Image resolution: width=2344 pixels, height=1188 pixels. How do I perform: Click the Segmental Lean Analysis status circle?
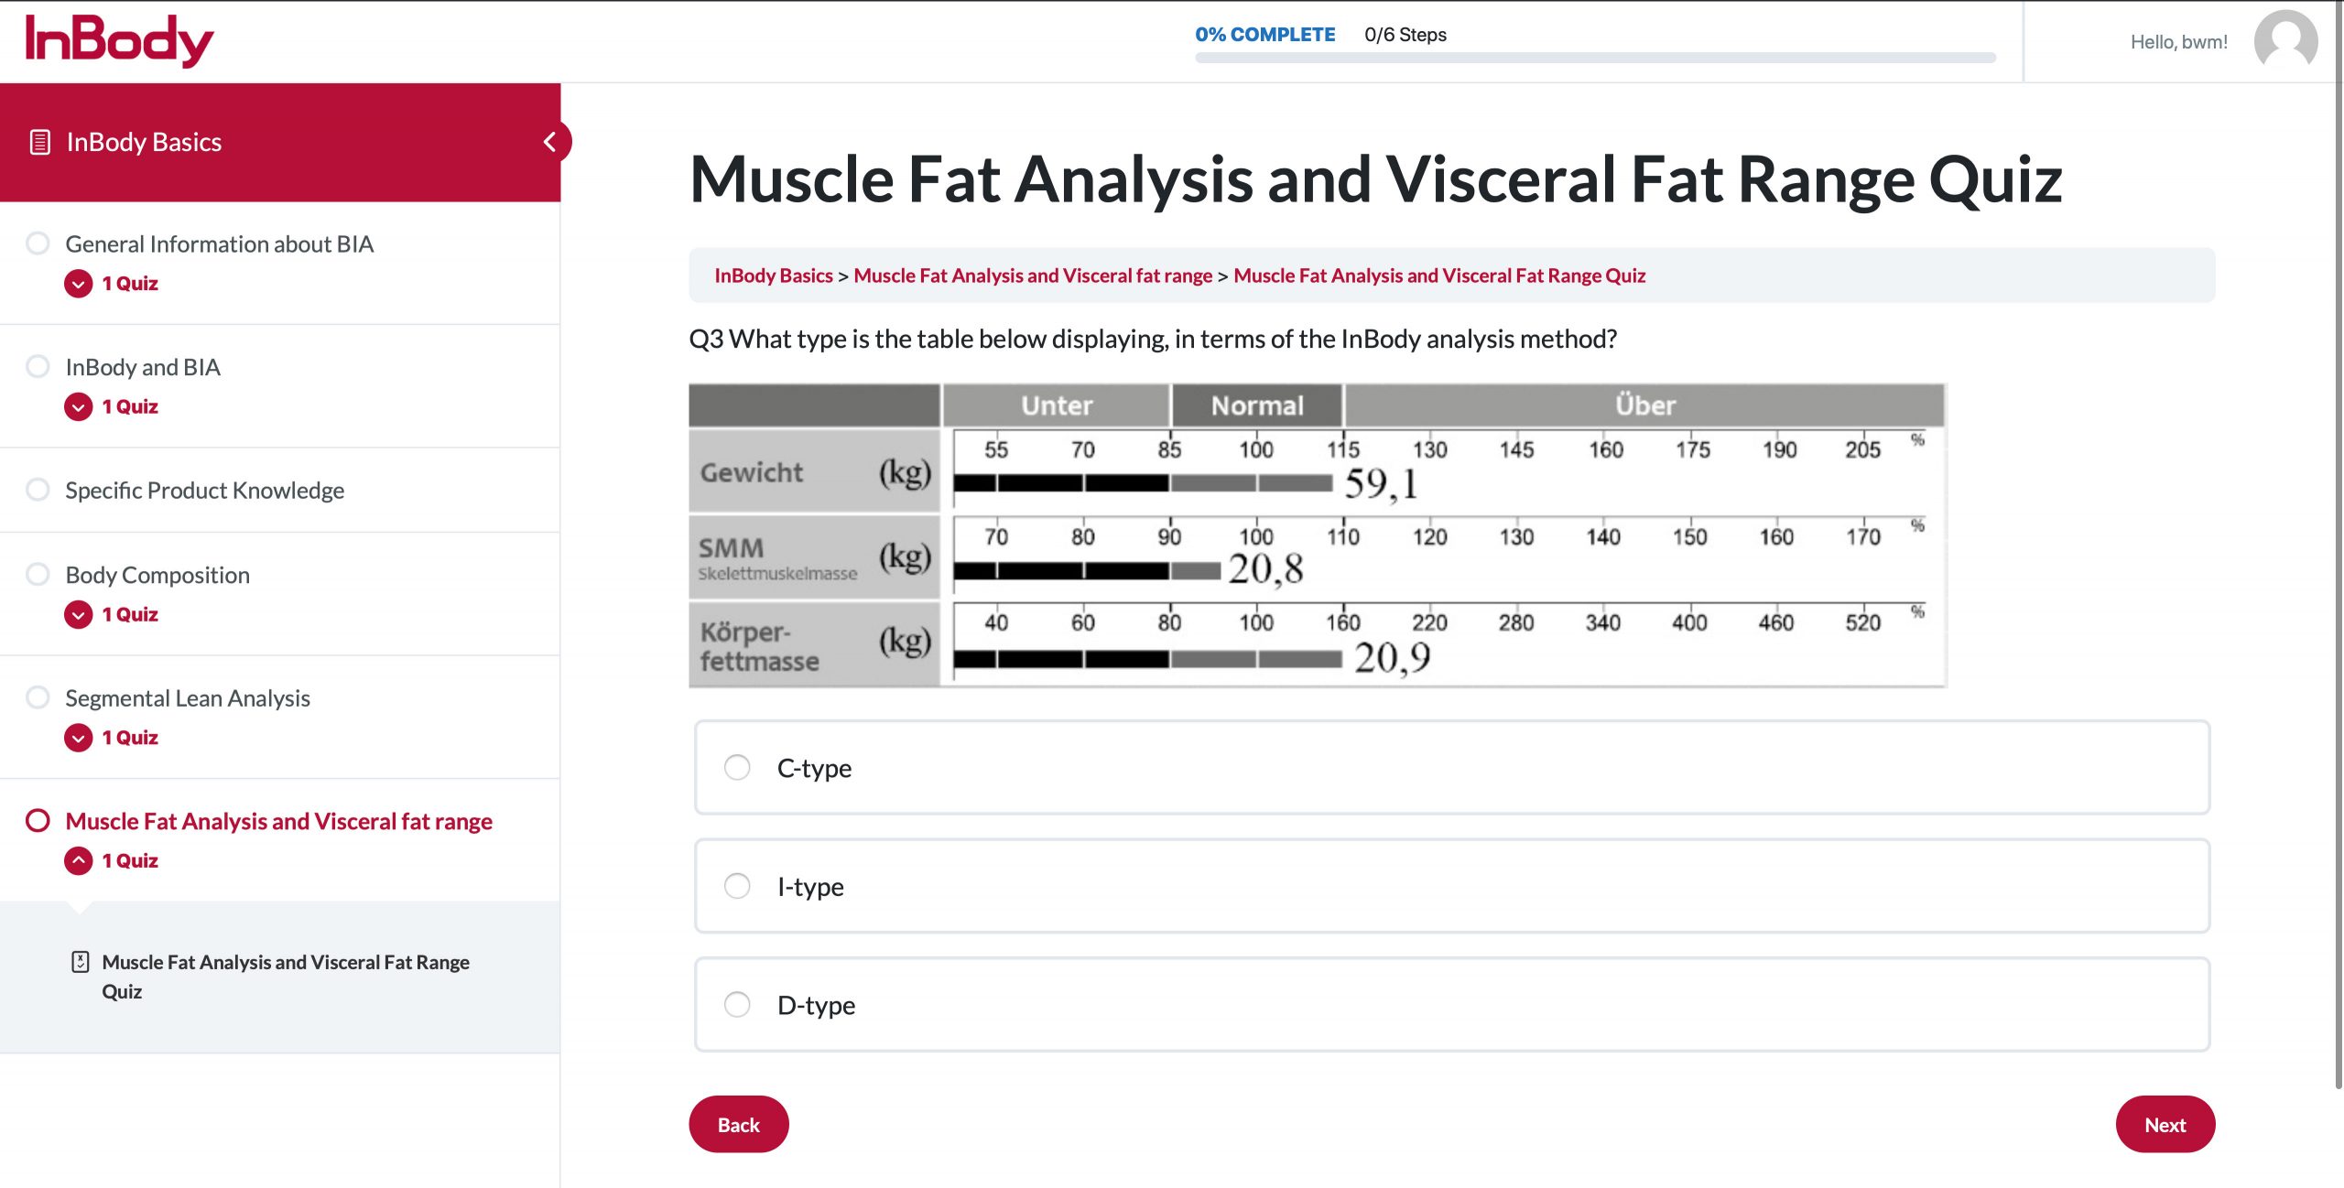[x=38, y=697]
